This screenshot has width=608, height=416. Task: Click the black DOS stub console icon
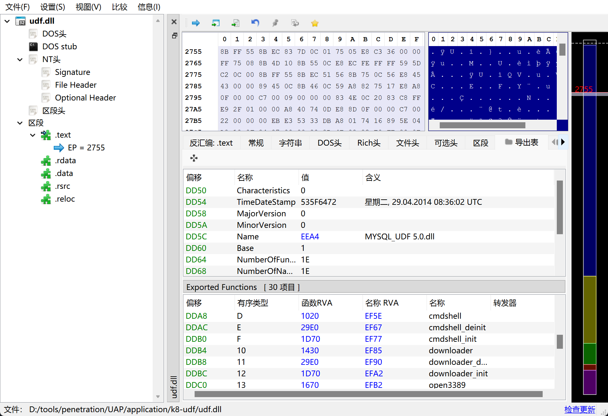click(33, 47)
